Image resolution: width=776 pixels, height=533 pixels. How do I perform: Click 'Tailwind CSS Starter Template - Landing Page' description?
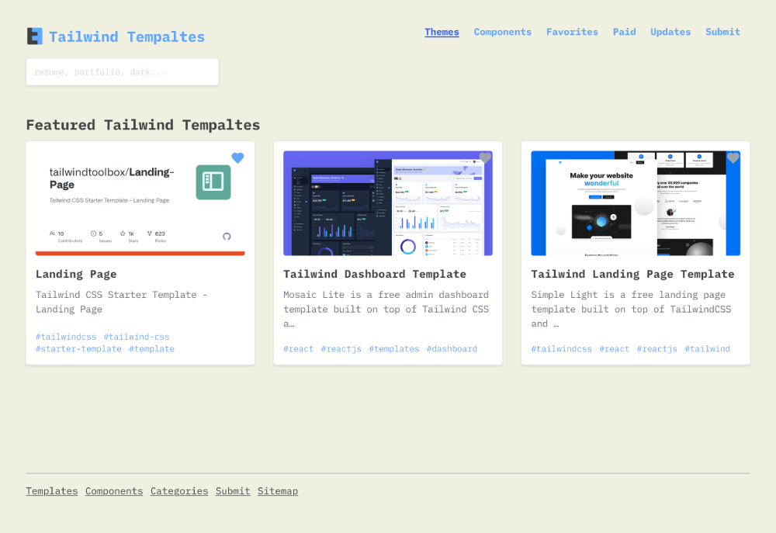point(121,302)
